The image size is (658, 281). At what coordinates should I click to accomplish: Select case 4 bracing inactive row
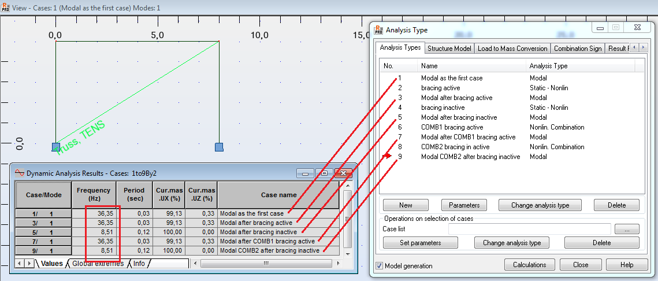coord(511,108)
